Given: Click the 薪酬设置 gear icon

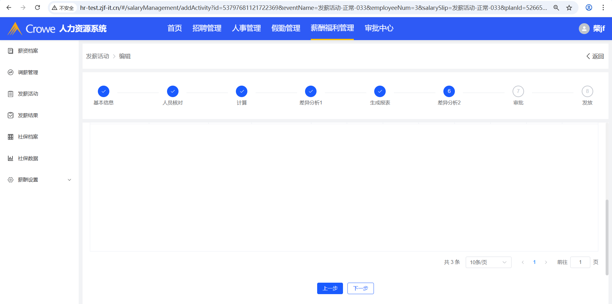Looking at the screenshot, I should pos(11,180).
